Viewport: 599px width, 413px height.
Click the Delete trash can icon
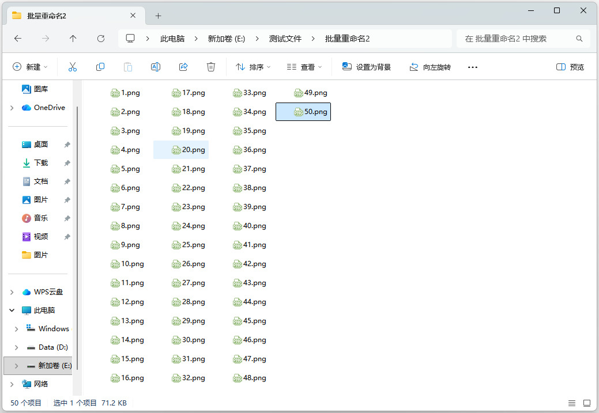[x=211, y=67]
